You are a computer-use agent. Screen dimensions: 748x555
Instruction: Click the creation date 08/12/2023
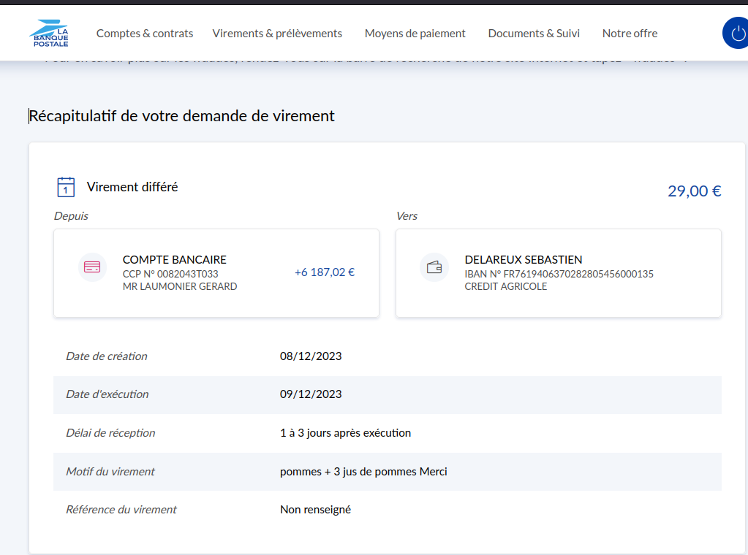(311, 356)
